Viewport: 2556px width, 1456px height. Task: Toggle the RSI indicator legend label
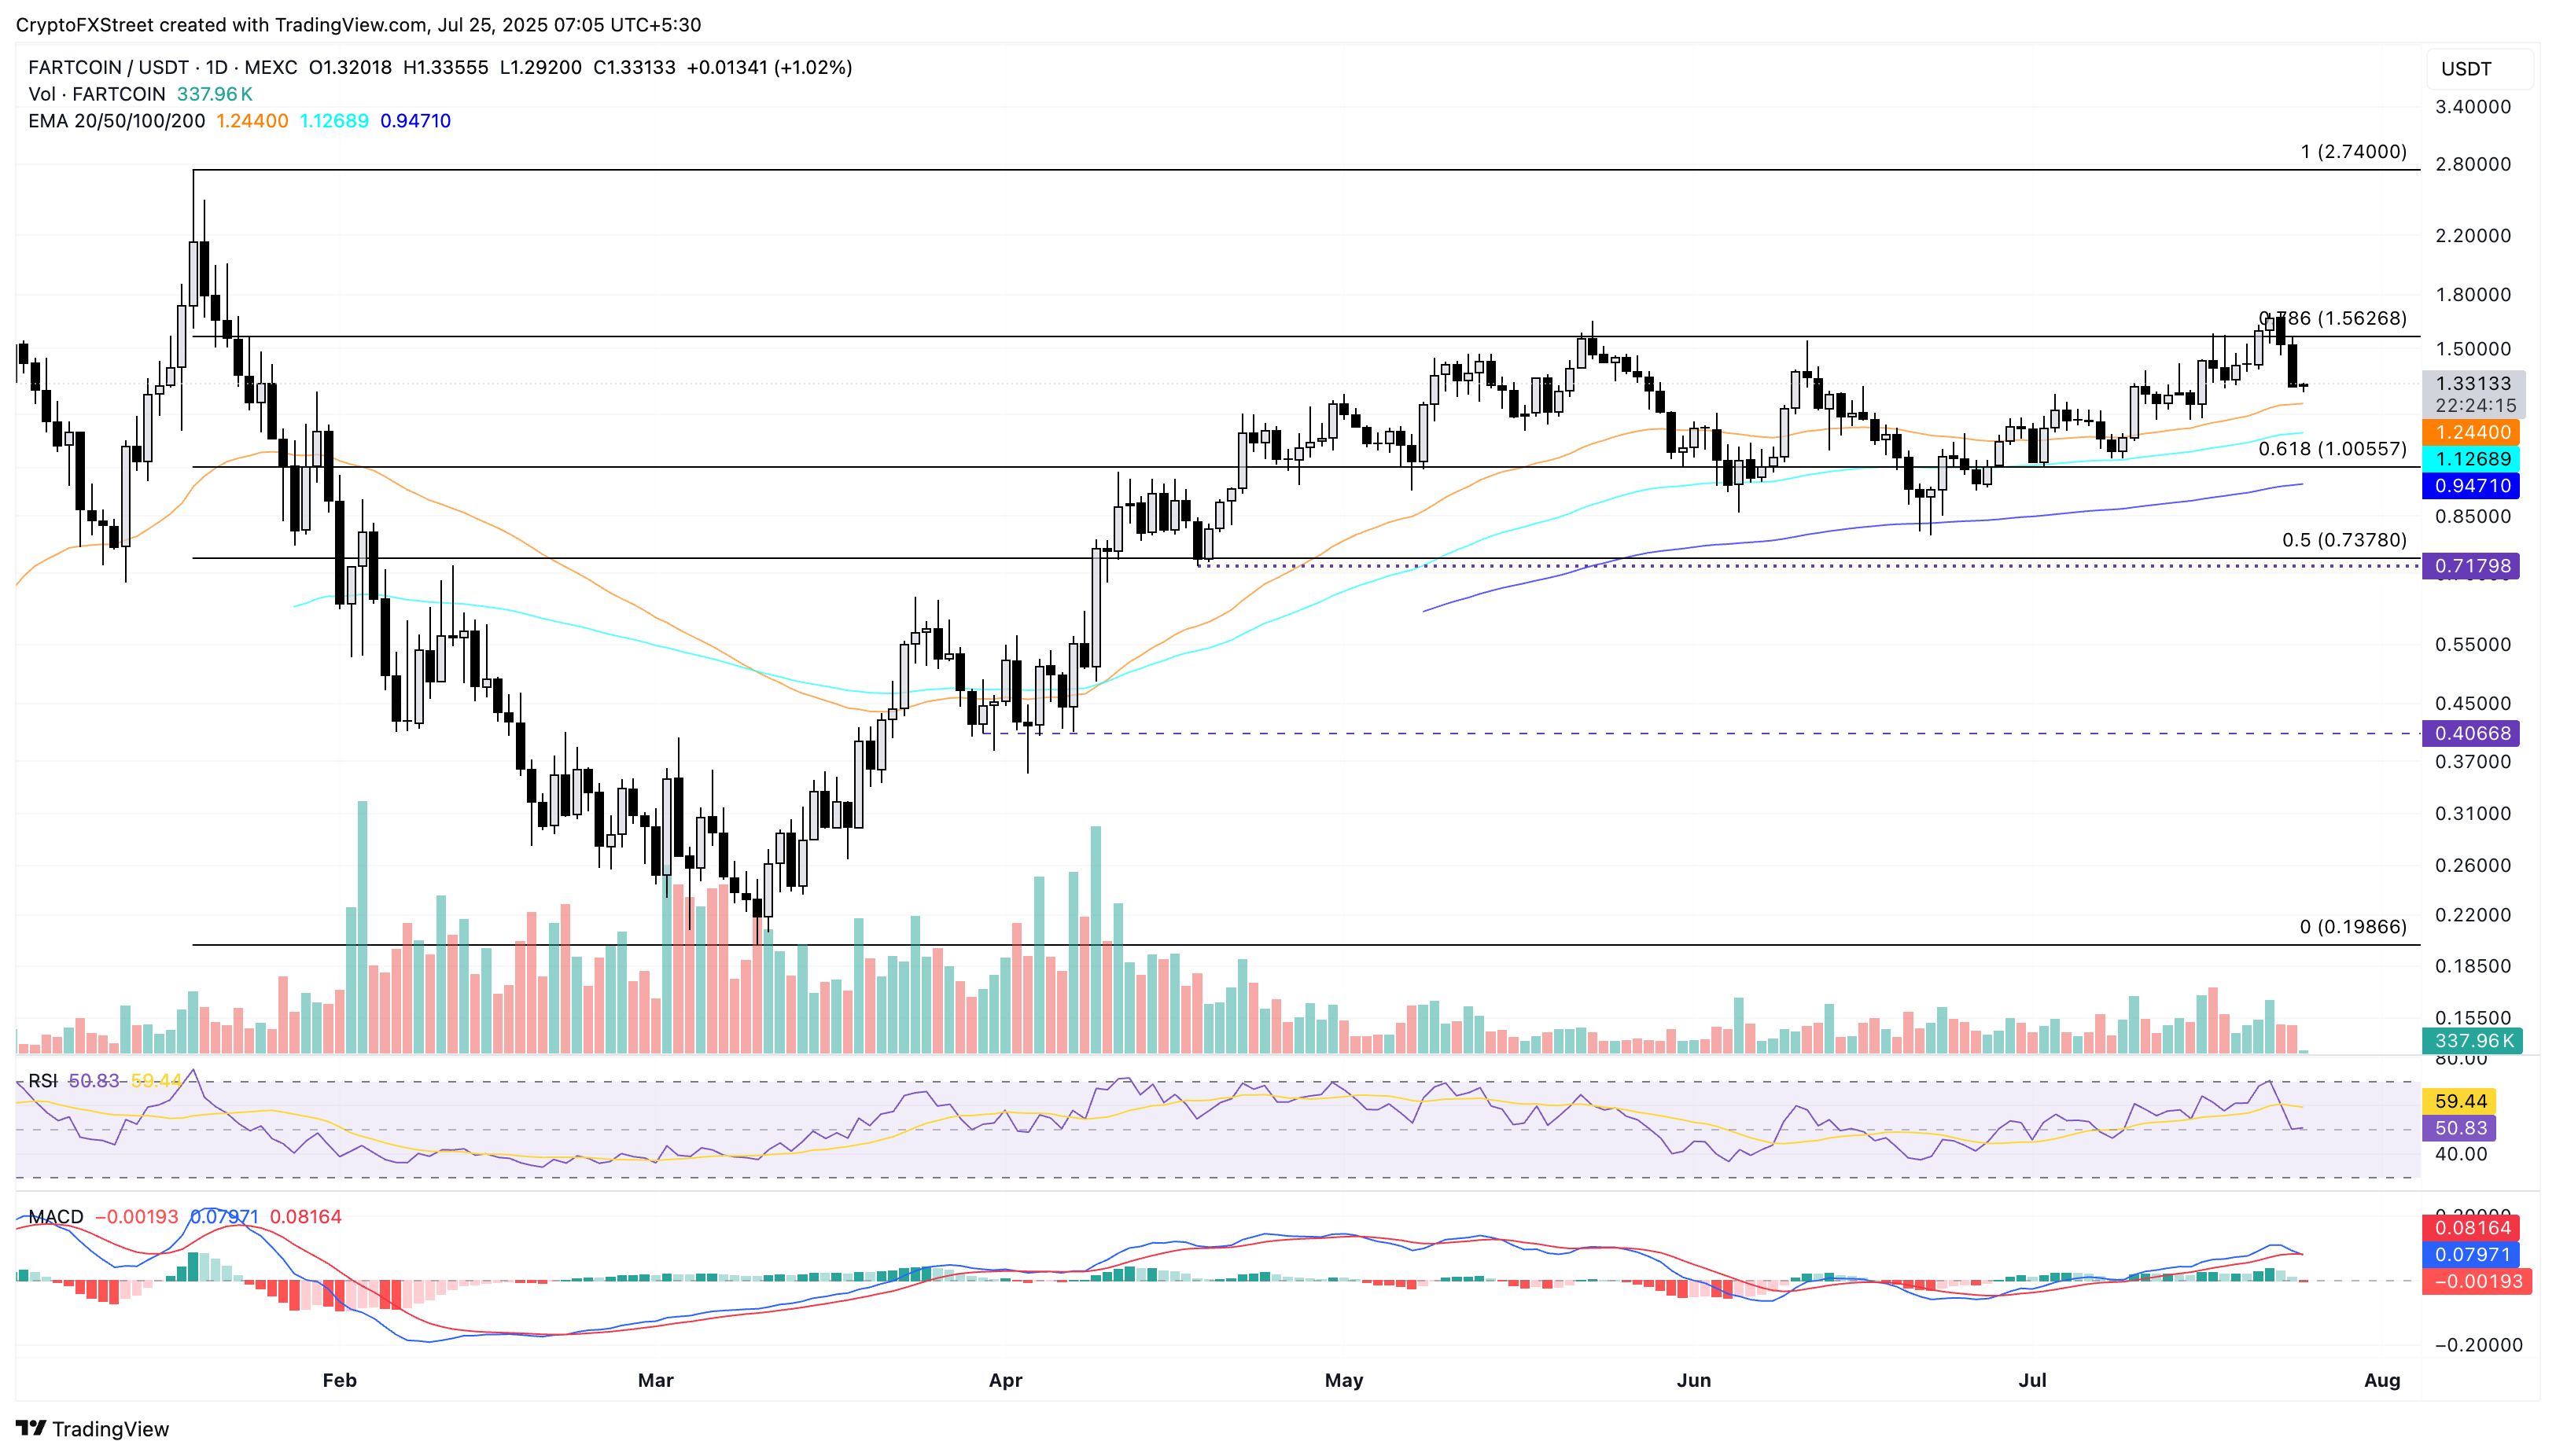(42, 1081)
